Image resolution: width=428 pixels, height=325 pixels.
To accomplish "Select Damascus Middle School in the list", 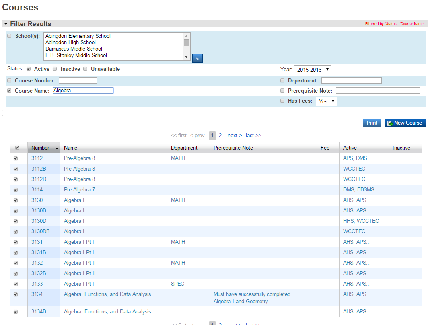I will [74, 49].
